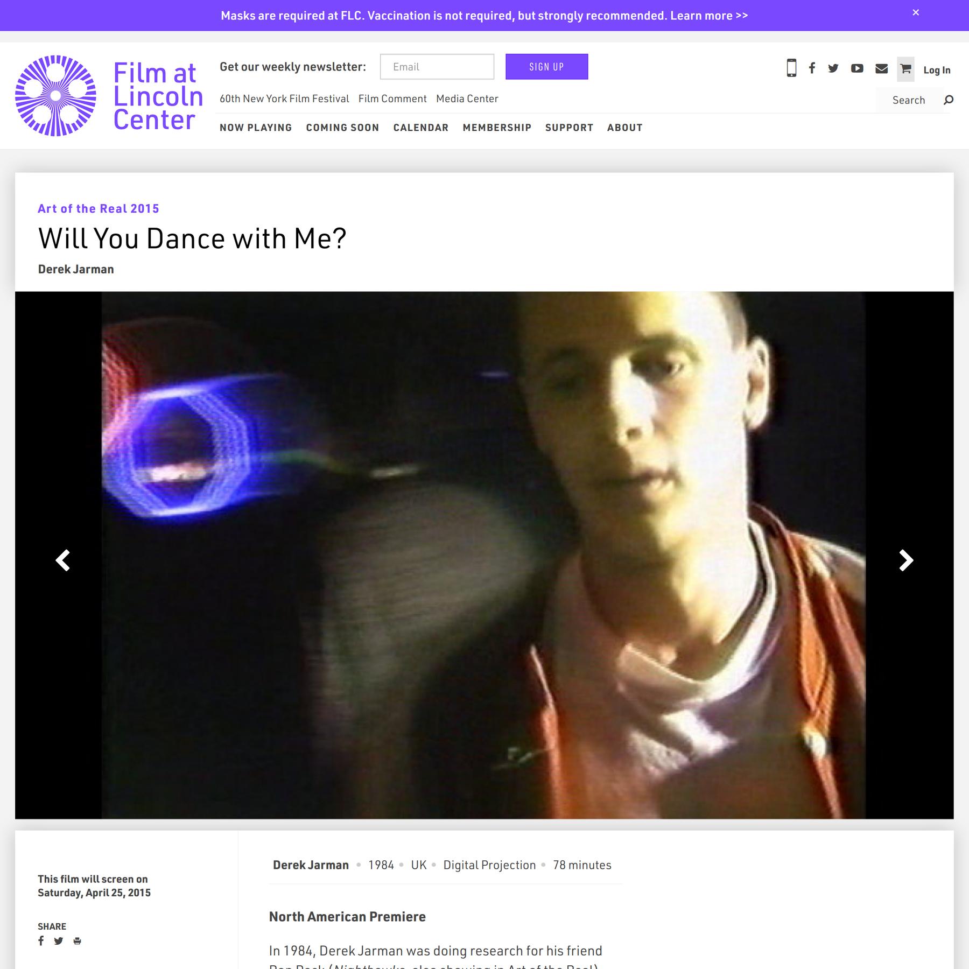
Task: Open the Media Center link
Action: [467, 99]
